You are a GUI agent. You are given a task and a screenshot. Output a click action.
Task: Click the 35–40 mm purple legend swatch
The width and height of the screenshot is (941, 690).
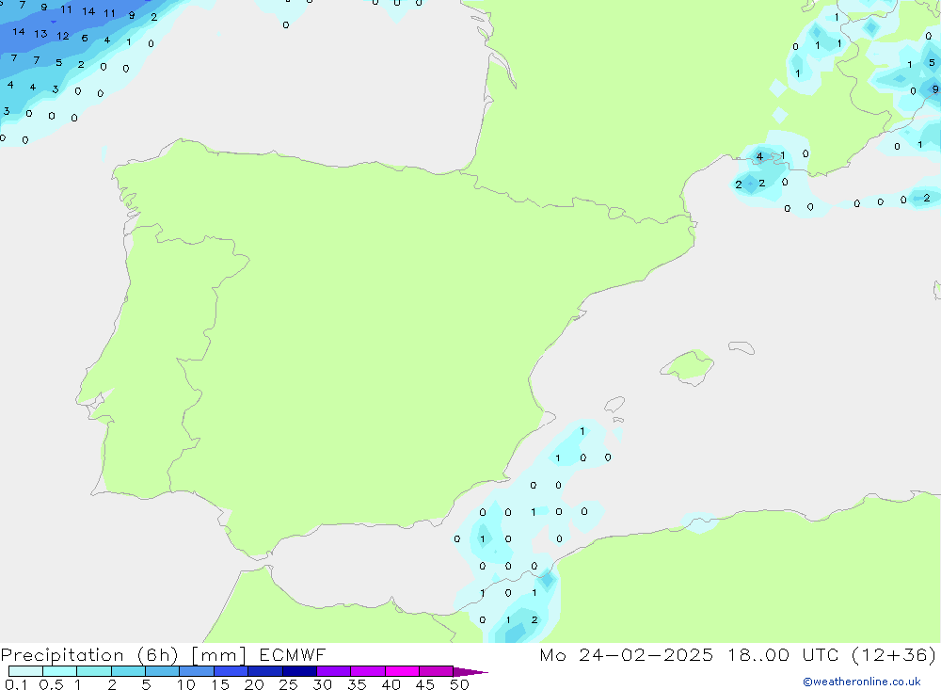(x=368, y=671)
